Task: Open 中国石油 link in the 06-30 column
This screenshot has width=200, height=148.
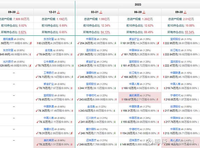Action: pyautogui.click(x=134, y=118)
